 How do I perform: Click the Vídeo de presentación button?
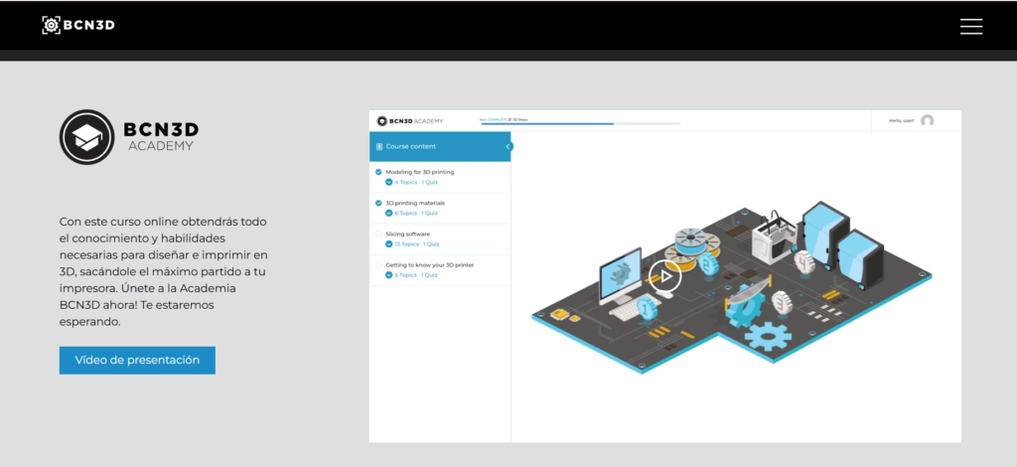pyautogui.click(x=137, y=360)
